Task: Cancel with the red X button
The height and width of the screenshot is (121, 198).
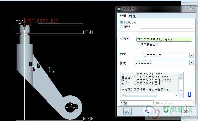Action: 186,111
